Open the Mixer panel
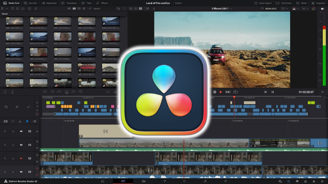Image resolution: width=328 pixels, height=184 pixels. (301, 3)
